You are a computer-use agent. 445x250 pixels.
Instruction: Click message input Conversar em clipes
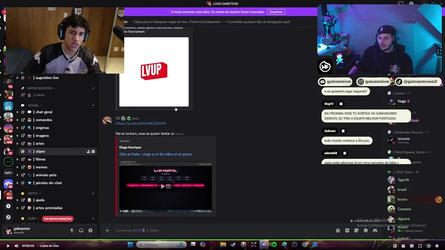tap(222, 231)
